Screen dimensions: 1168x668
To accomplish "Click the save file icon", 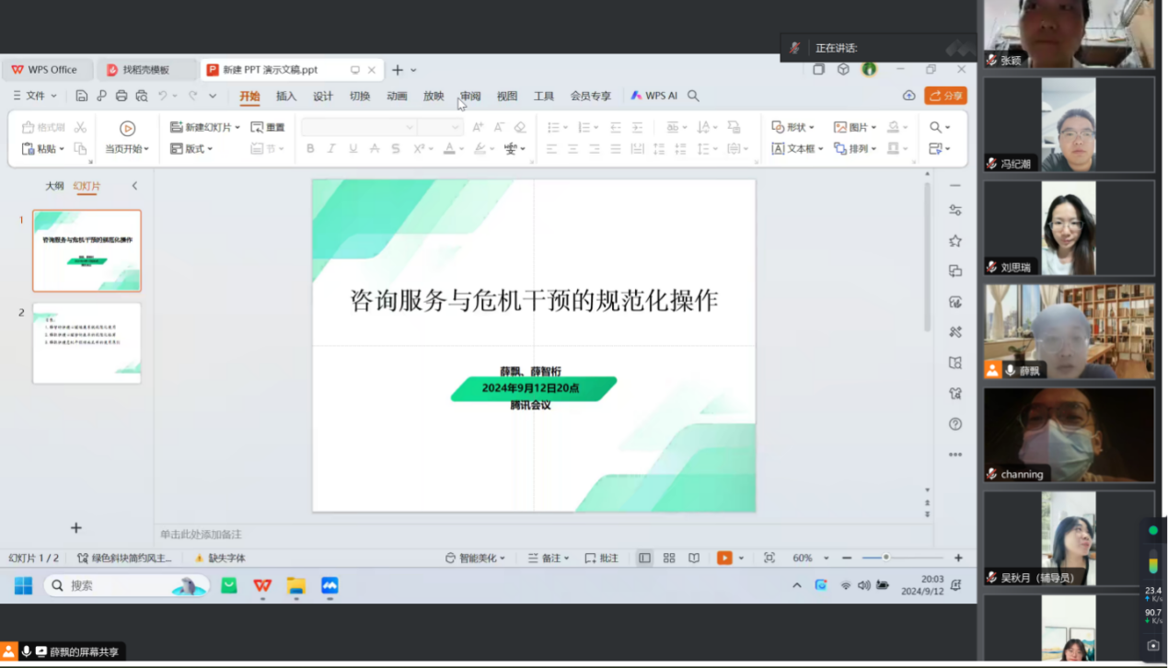I will click(x=82, y=96).
